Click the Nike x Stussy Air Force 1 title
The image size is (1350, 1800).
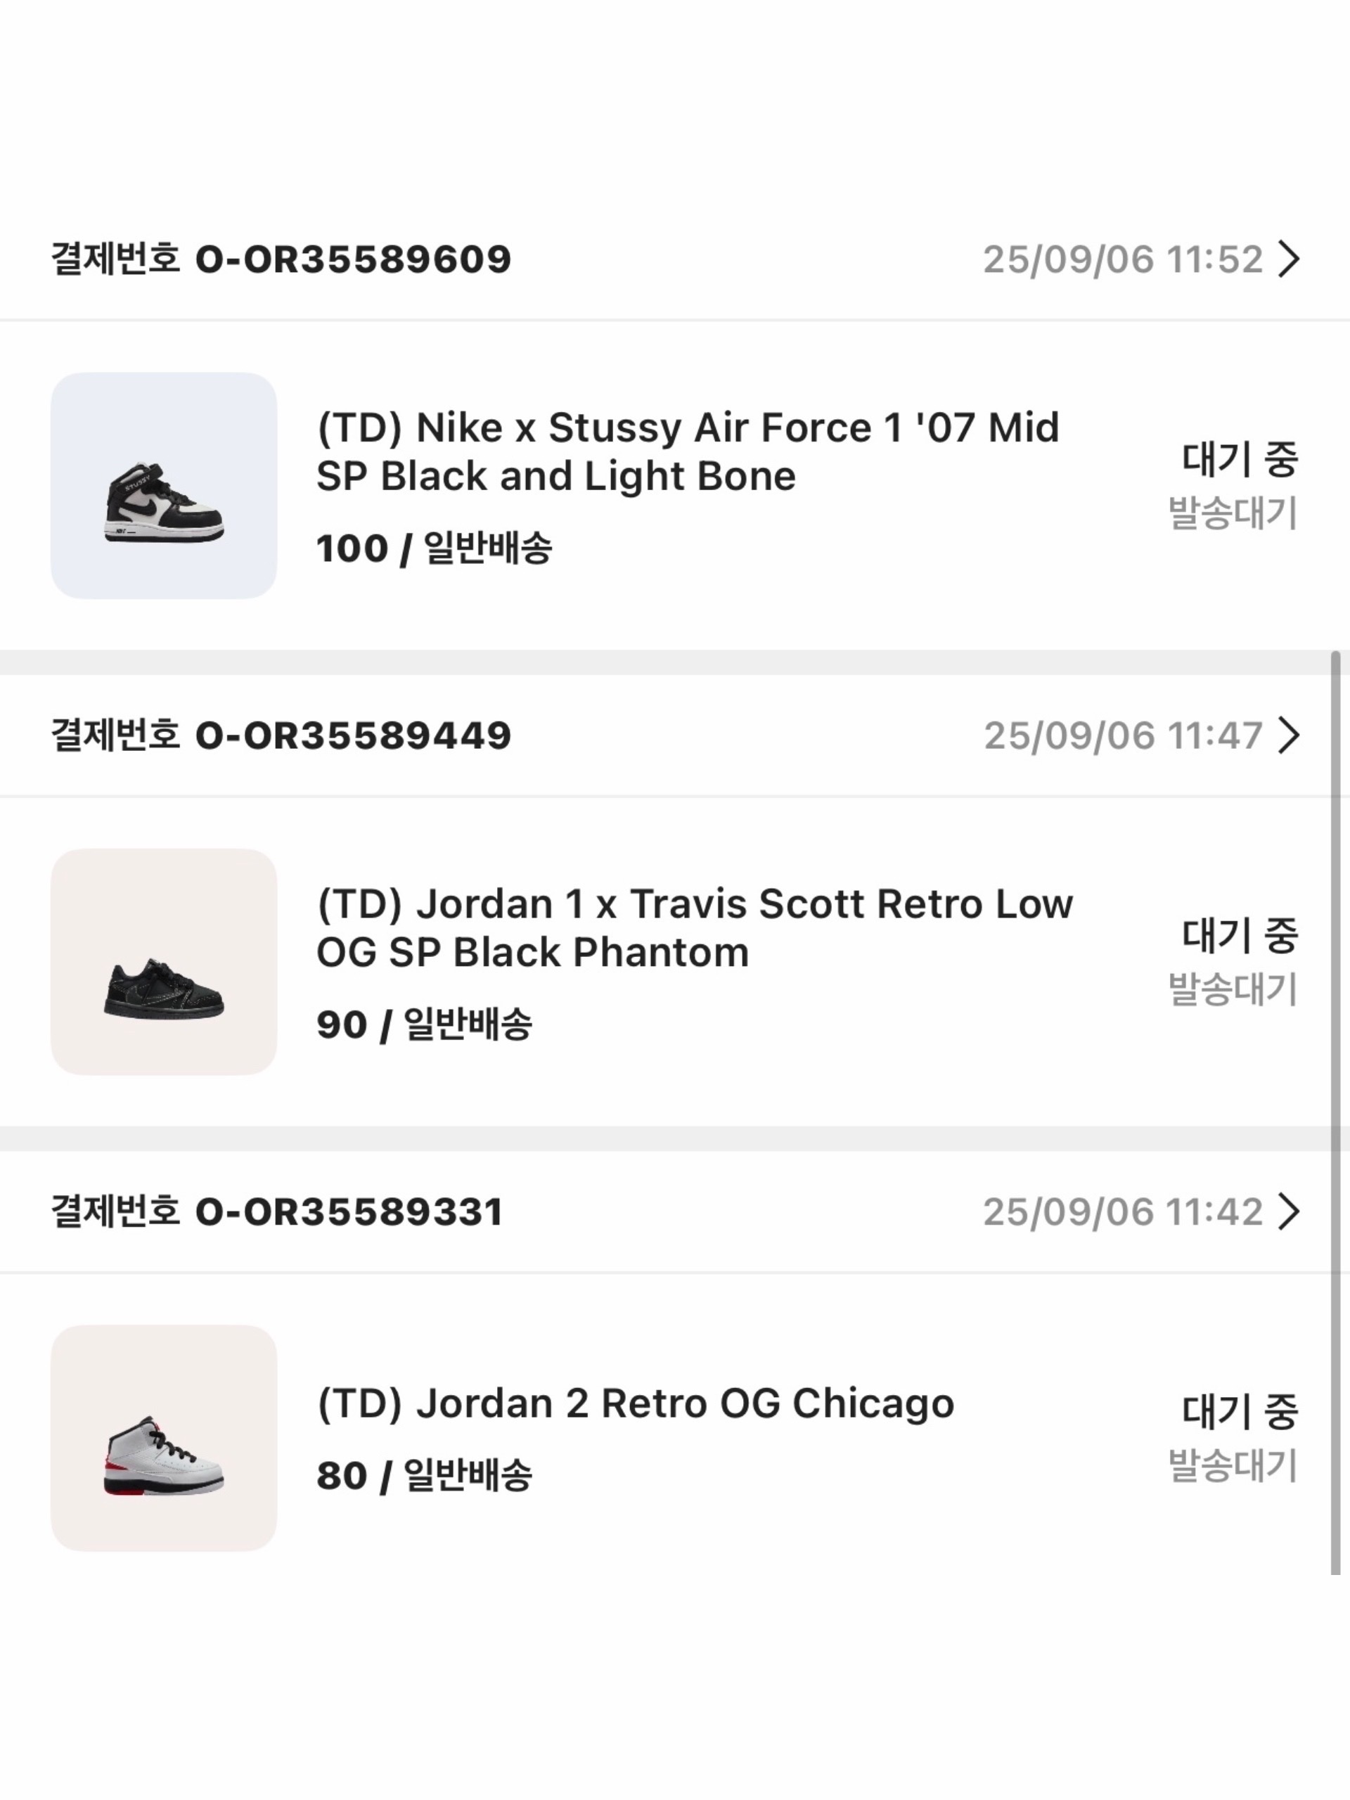[x=688, y=451]
